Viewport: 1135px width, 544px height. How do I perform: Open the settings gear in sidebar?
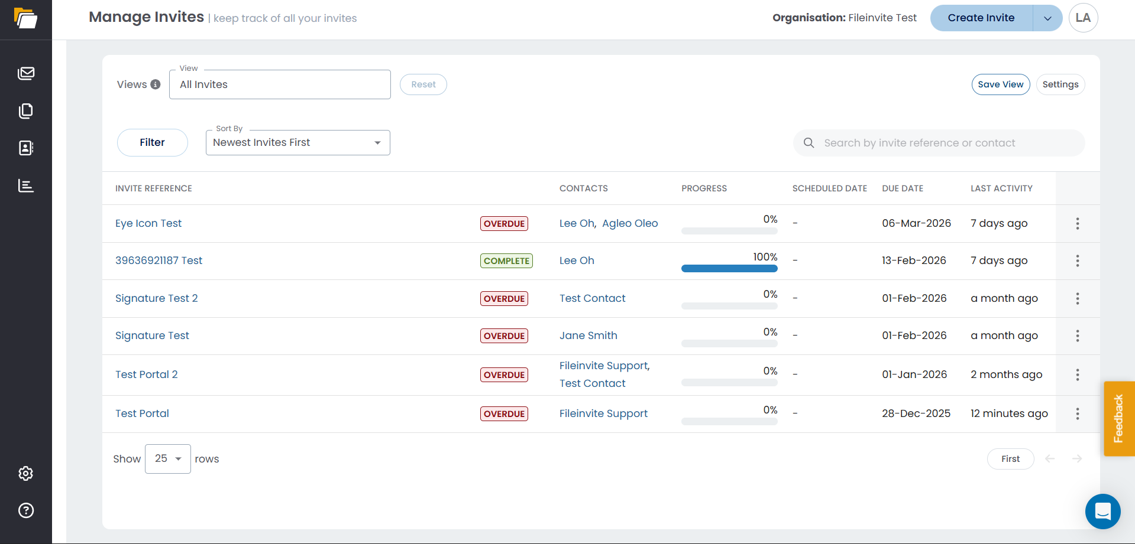[26, 473]
